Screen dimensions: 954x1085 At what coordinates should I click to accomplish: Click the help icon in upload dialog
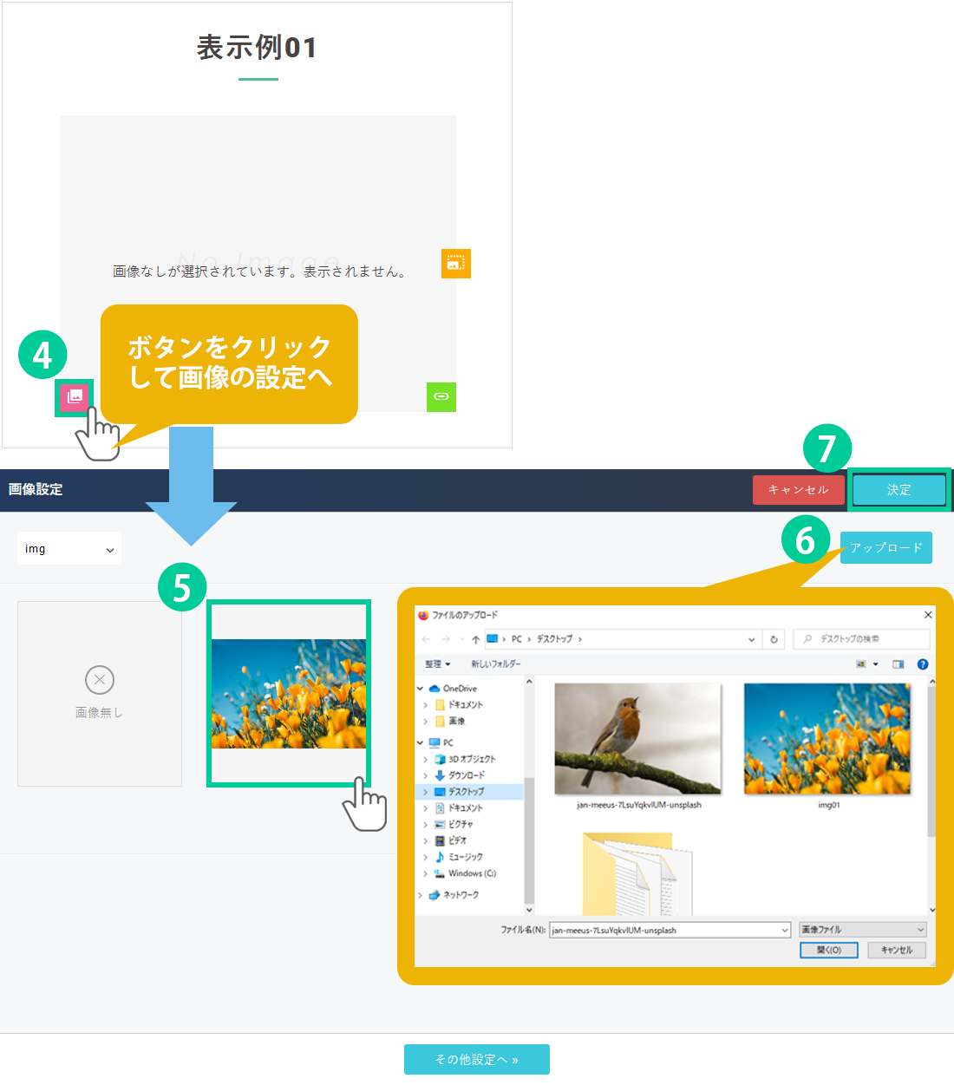pos(923,664)
